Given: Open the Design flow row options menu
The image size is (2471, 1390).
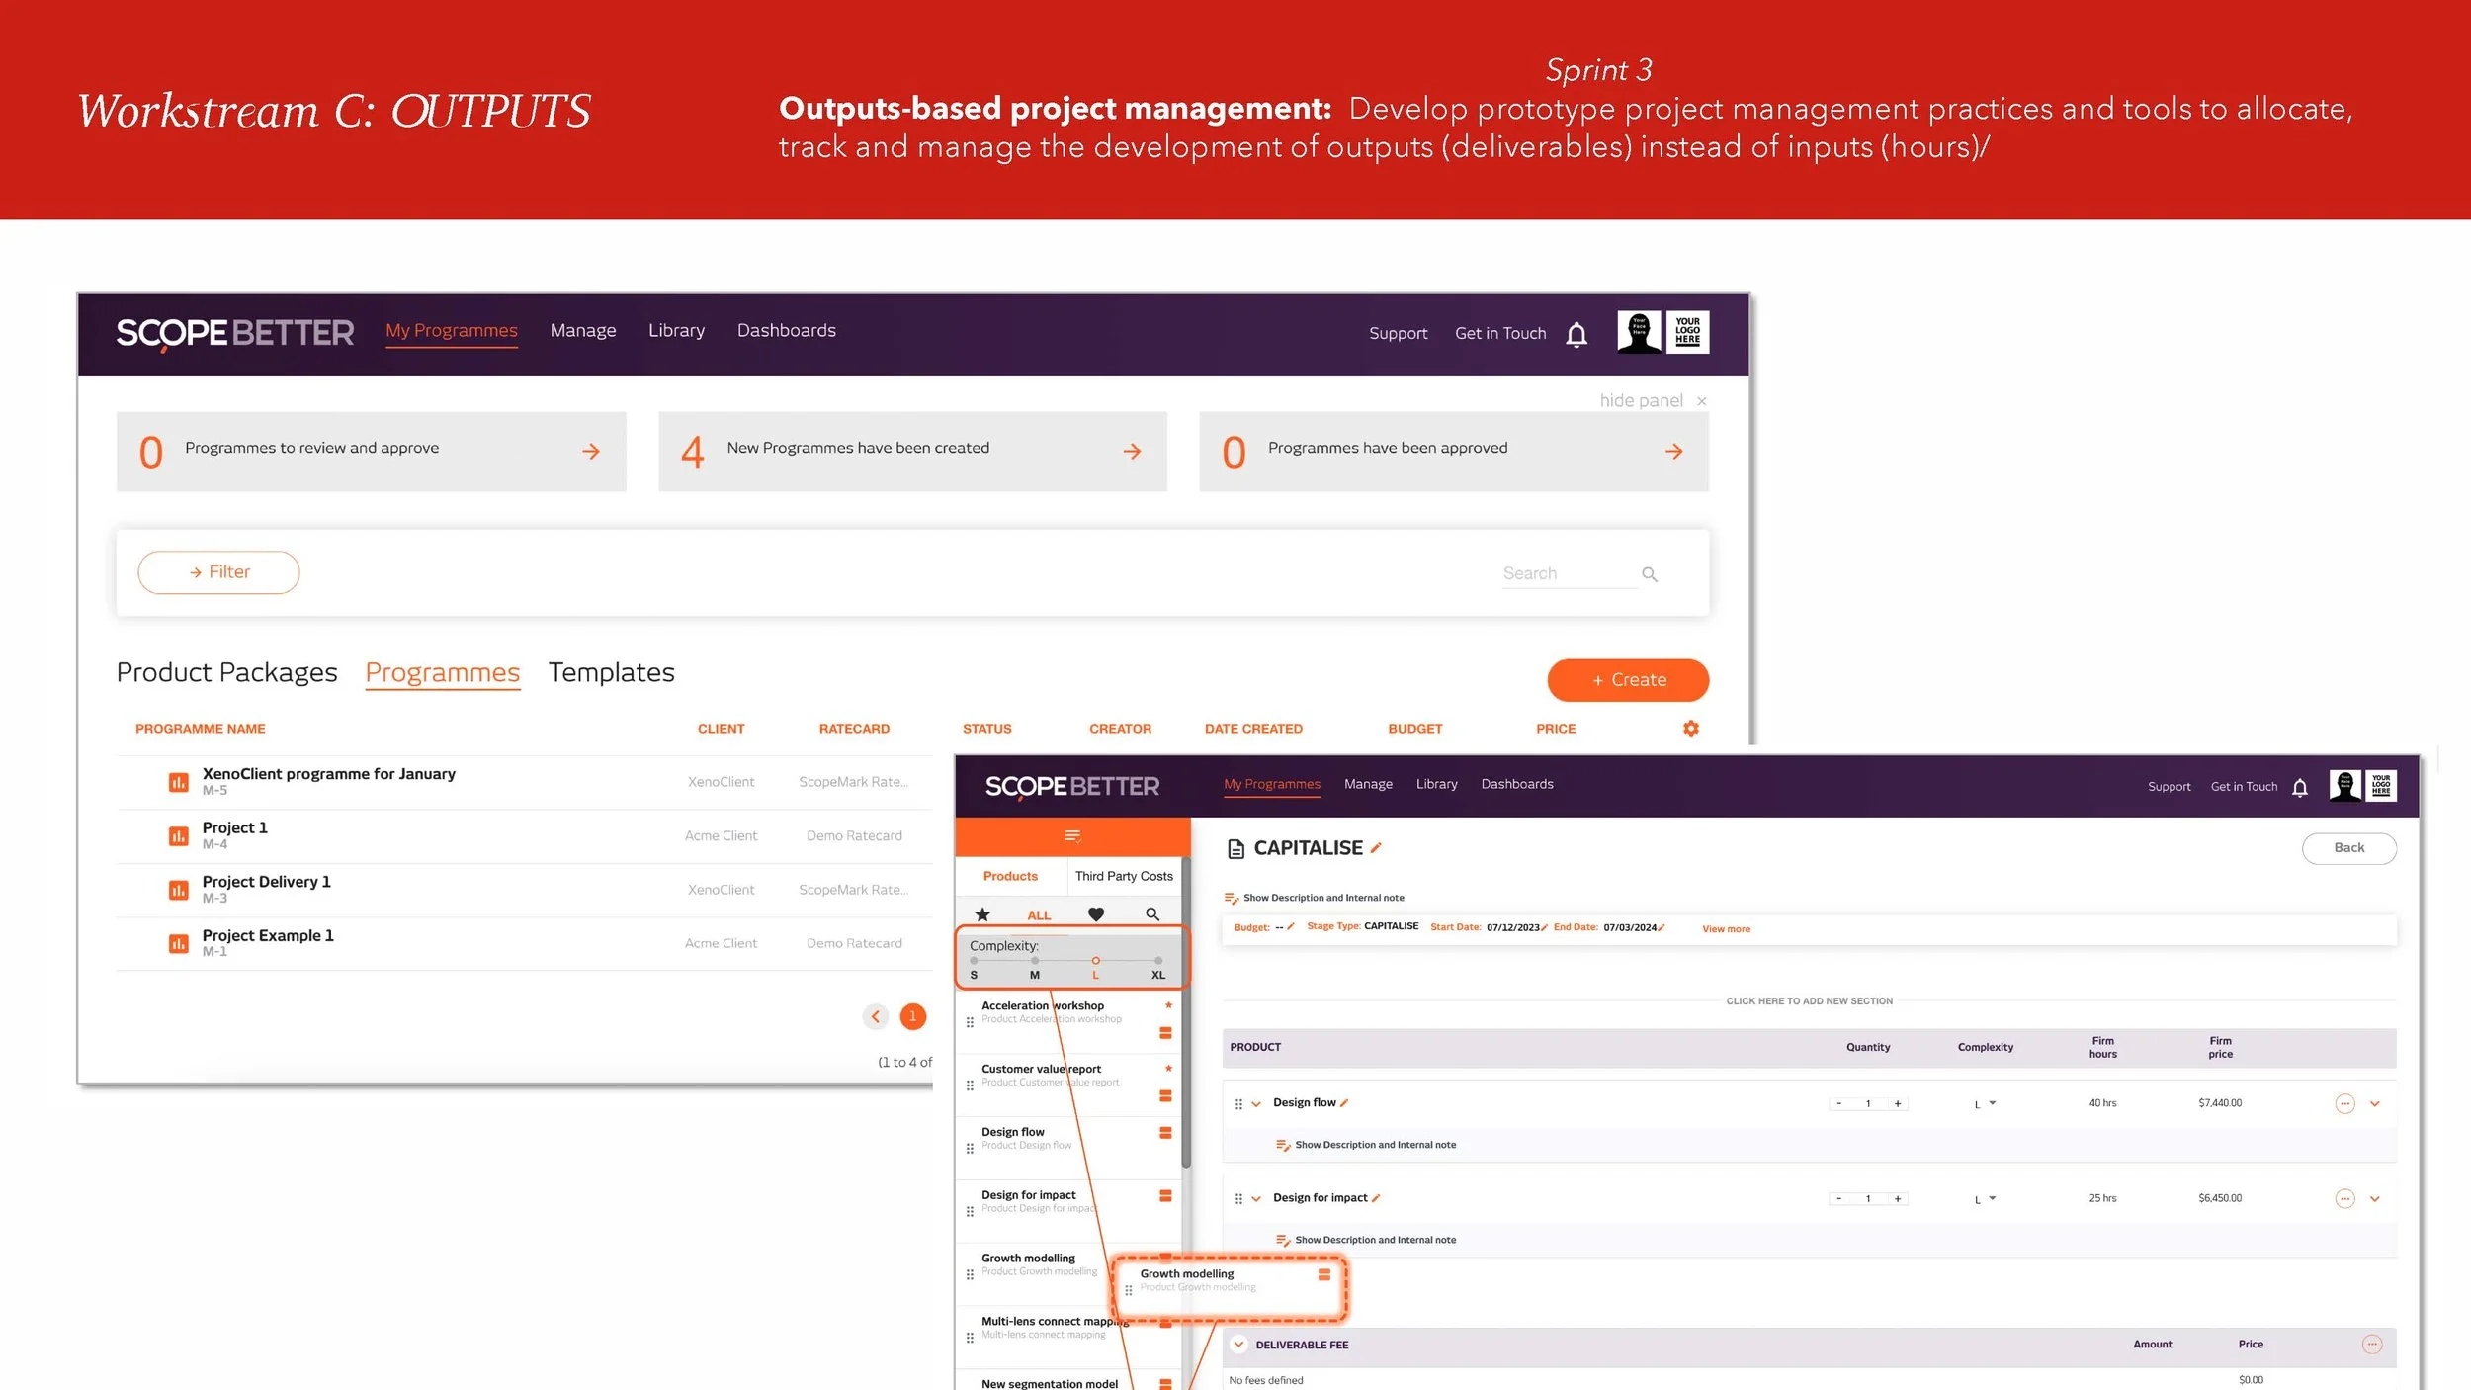Looking at the screenshot, I should click(x=2343, y=1103).
